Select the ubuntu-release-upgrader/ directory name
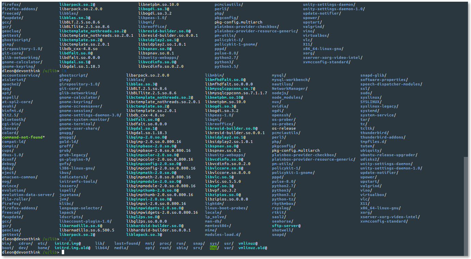The height and width of the screenshot is (259, 471). coord(389,155)
